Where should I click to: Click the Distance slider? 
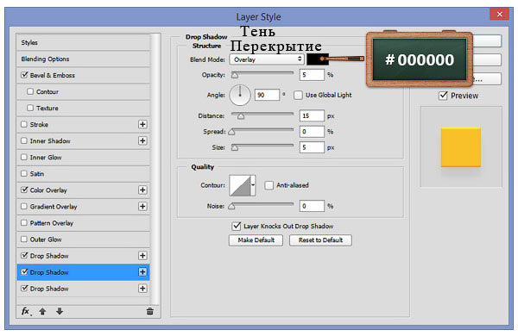262,115
